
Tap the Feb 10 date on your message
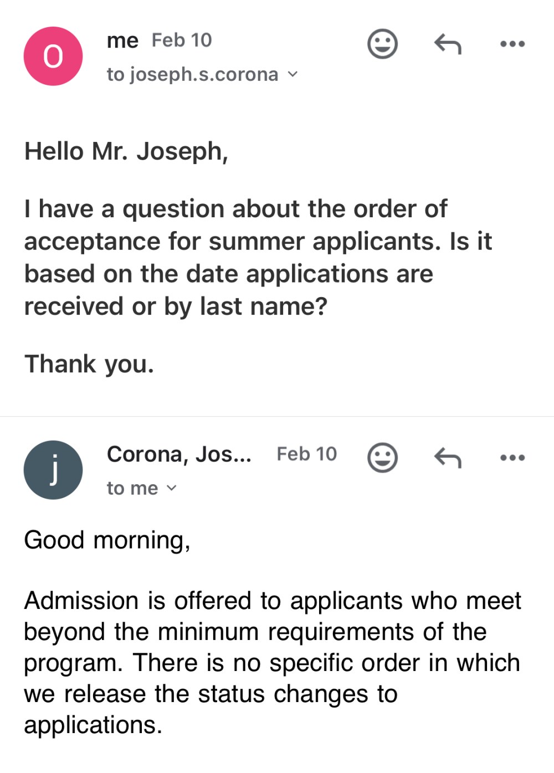pyautogui.click(x=182, y=40)
